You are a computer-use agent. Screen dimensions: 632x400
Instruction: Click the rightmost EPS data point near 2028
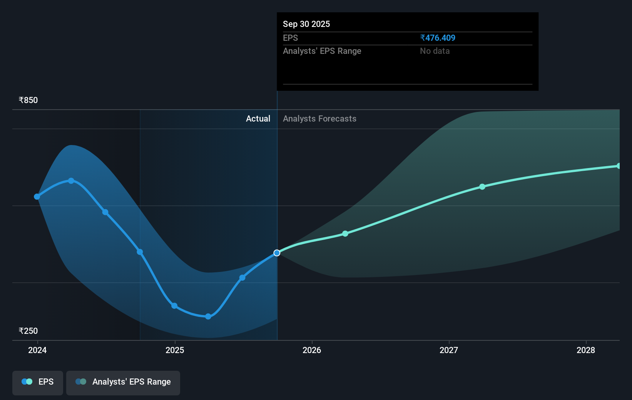click(x=619, y=166)
